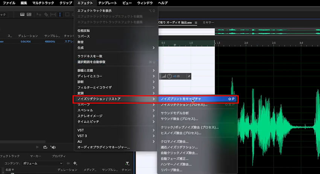Screen dimensions: 320x174
Task: Open the ウィンドウ menu
Action: 145,3
